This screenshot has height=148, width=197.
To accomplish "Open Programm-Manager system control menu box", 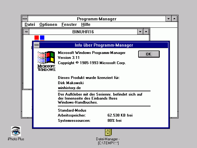I will [25, 19].
